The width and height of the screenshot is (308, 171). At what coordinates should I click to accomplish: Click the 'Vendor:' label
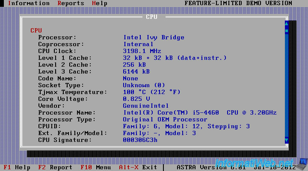coord(51,106)
